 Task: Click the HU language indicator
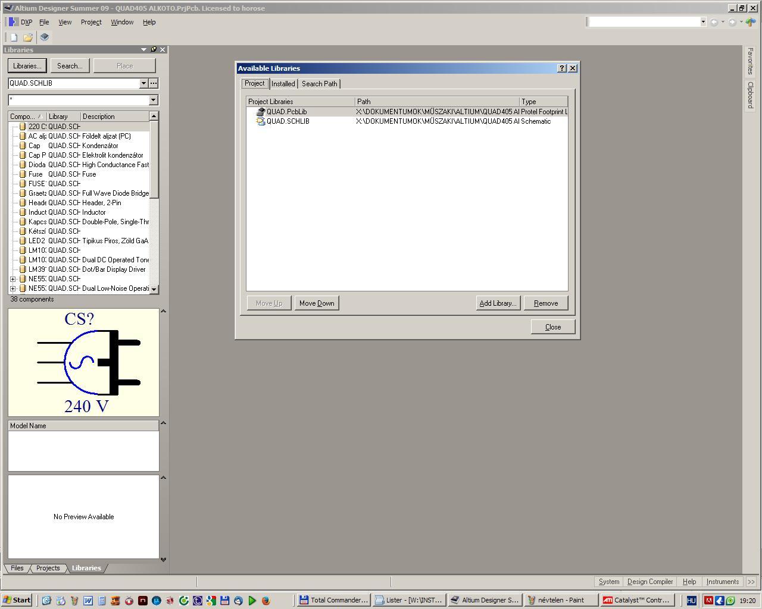click(691, 601)
